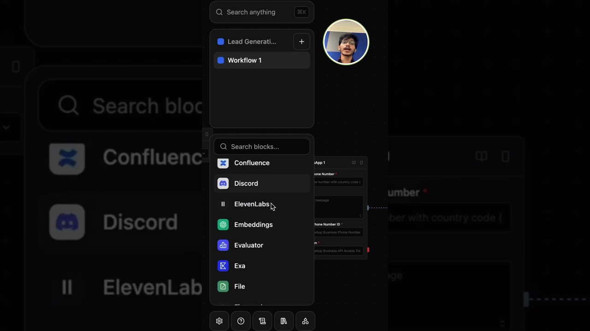Toggle the rightmost icon on WhatsApp 1 header
This screenshot has height=331, width=590.
[x=361, y=163]
